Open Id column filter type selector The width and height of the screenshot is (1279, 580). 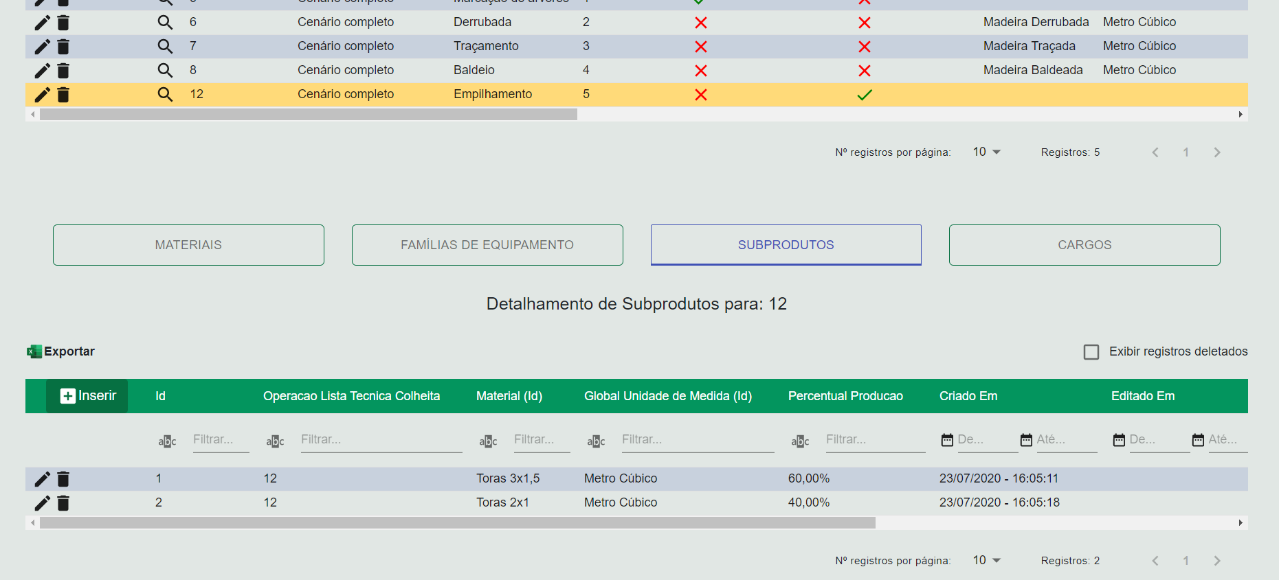167,441
